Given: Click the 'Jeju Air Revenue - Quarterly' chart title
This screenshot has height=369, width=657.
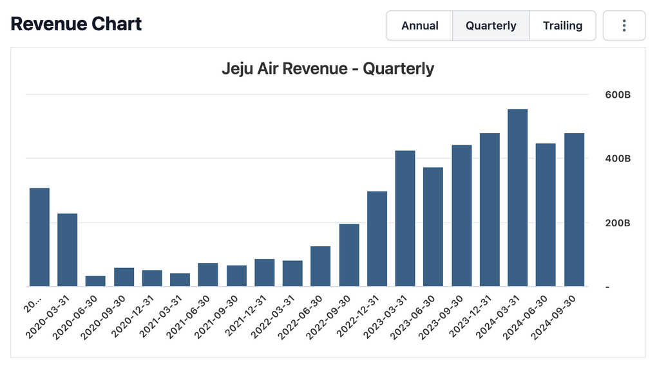Looking at the screenshot, I should 328,69.
